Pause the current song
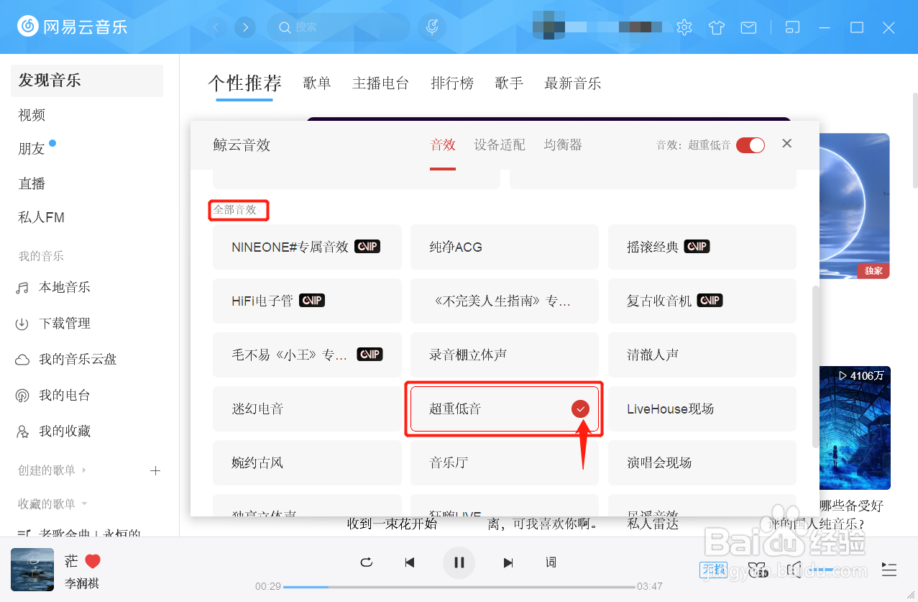The image size is (918, 602). [459, 562]
